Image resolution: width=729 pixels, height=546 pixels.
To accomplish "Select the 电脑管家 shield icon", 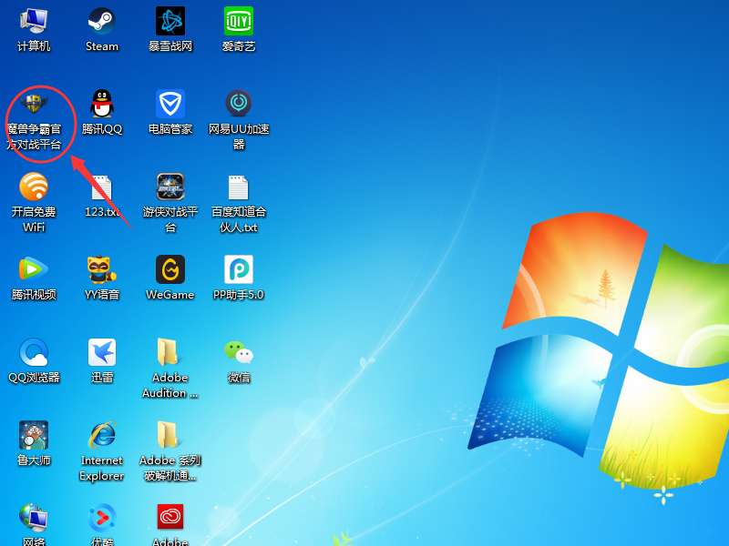I will click(170, 104).
